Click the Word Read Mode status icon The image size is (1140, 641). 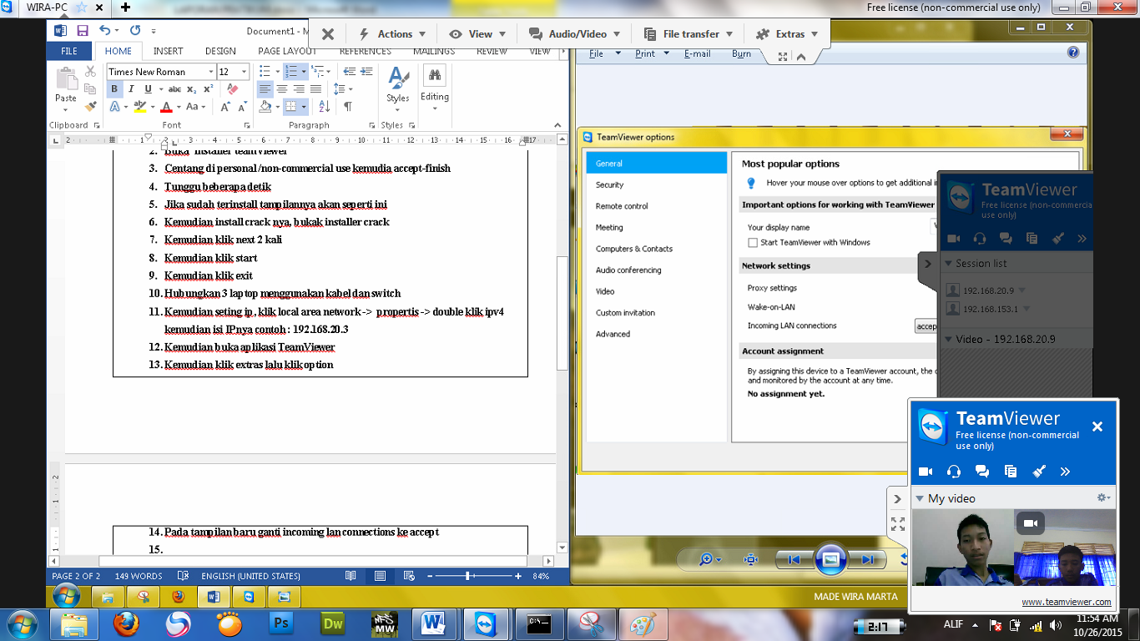point(351,576)
